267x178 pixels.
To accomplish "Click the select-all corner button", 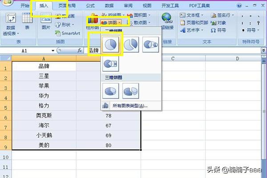I will click(6, 58).
